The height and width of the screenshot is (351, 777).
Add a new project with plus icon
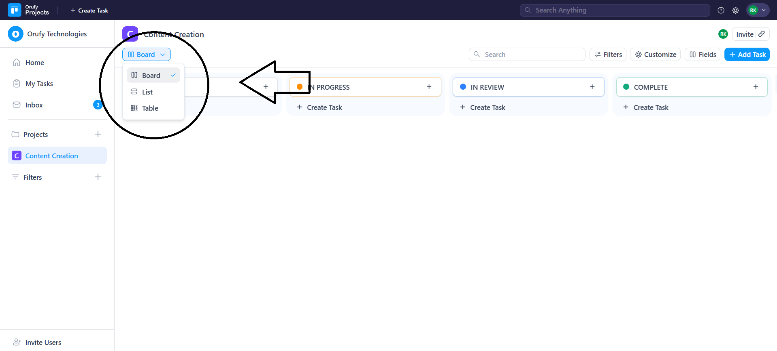coord(98,134)
